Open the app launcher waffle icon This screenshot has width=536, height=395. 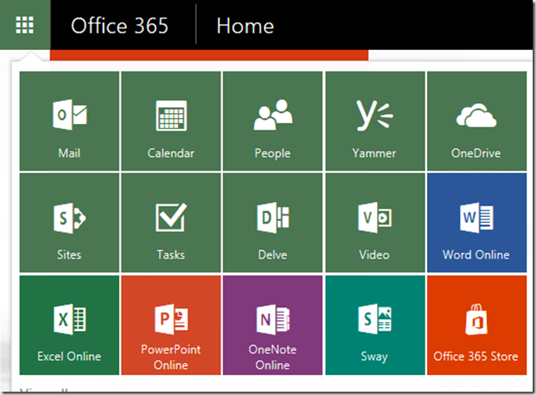tap(25, 25)
